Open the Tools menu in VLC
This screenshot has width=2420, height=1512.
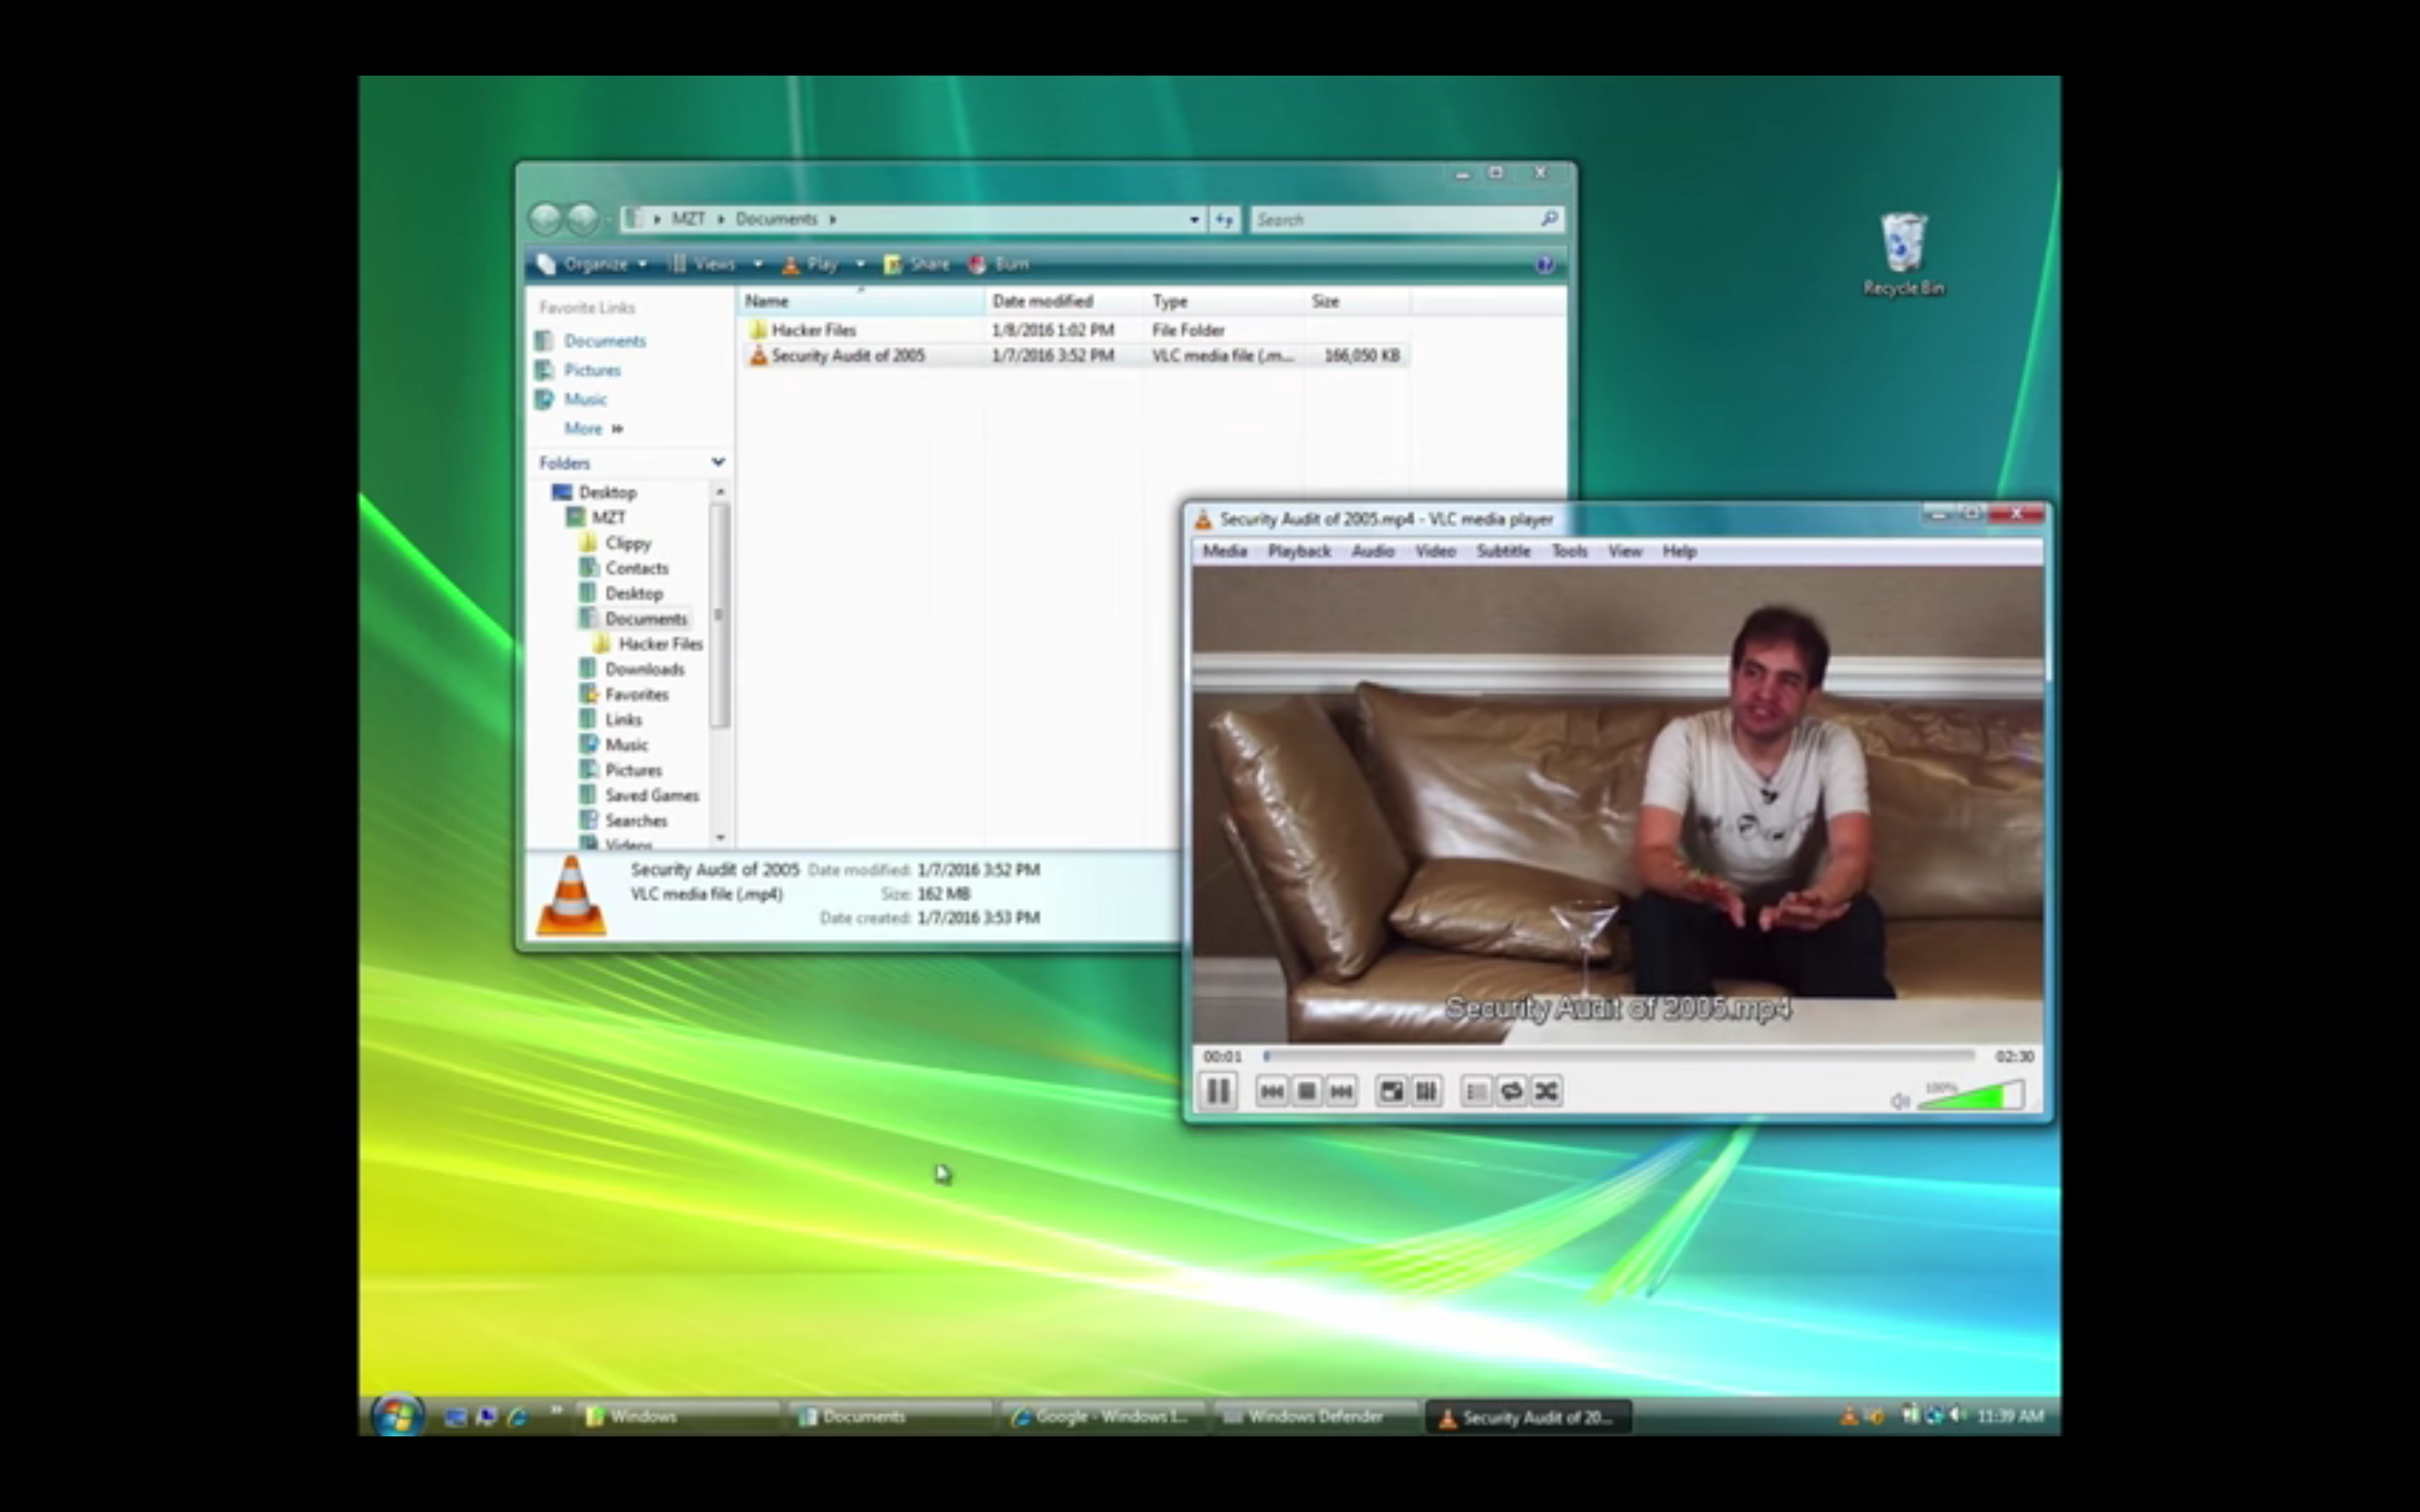coord(1569,551)
